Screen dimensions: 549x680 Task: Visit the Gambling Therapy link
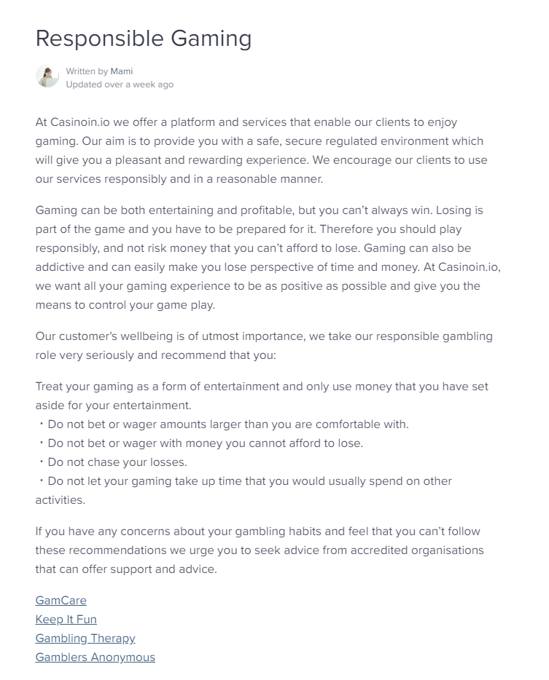click(x=85, y=639)
